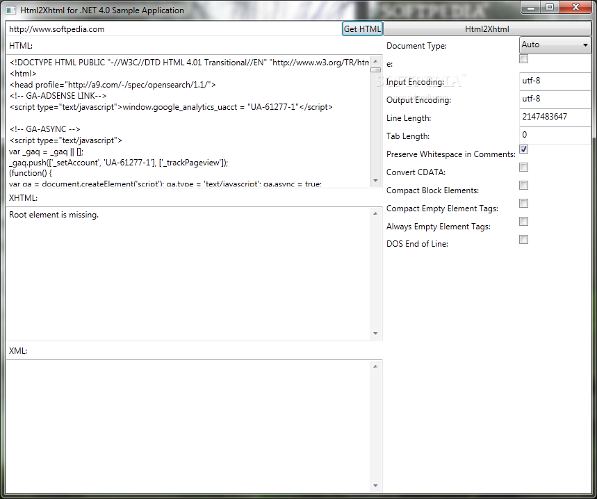The width and height of the screenshot is (597, 499).
Task: Click the XML box scroll down arrow
Action: [x=375, y=486]
